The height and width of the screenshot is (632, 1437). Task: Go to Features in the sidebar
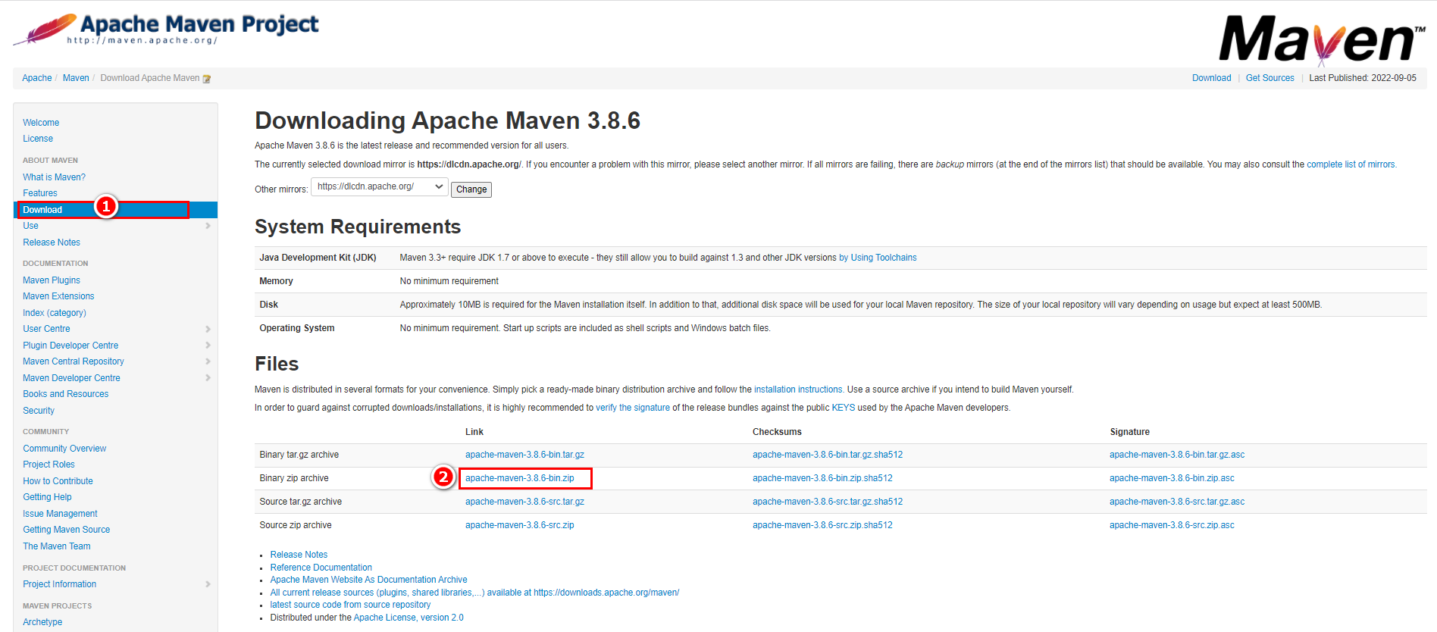point(40,193)
